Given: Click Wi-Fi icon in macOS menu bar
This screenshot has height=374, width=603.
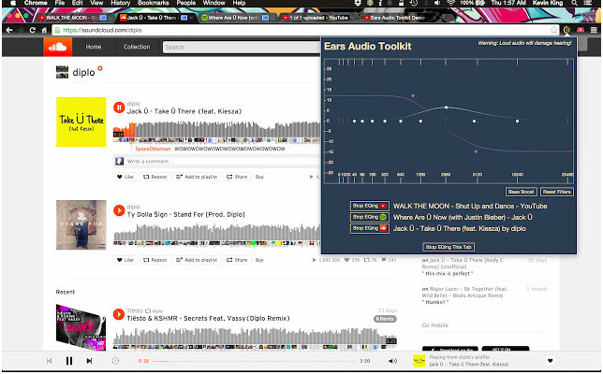Looking at the screenshot, I should [x=451, y=3].
